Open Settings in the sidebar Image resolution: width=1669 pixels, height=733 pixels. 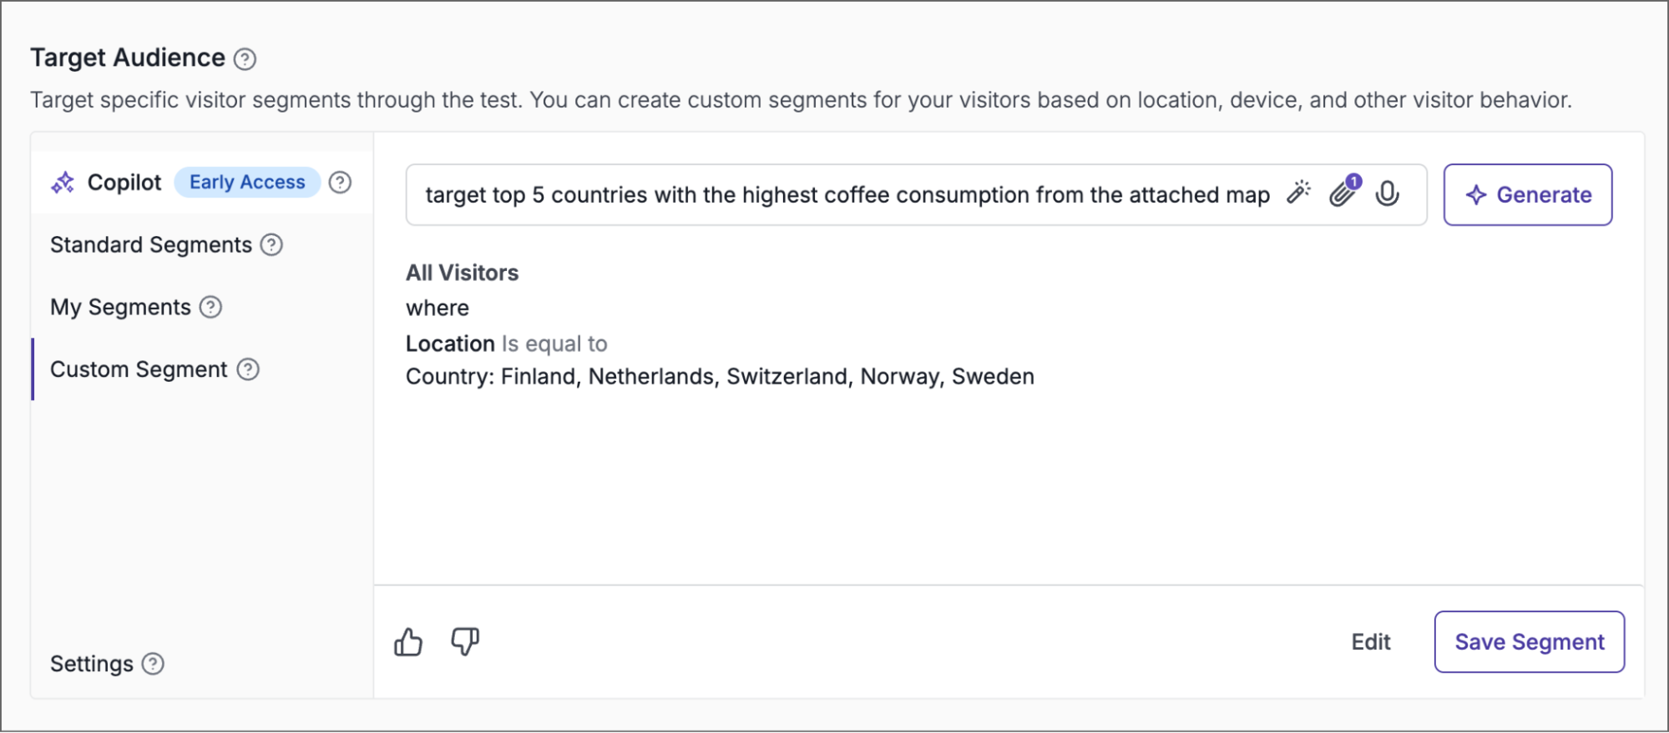[x=92, y=664]
